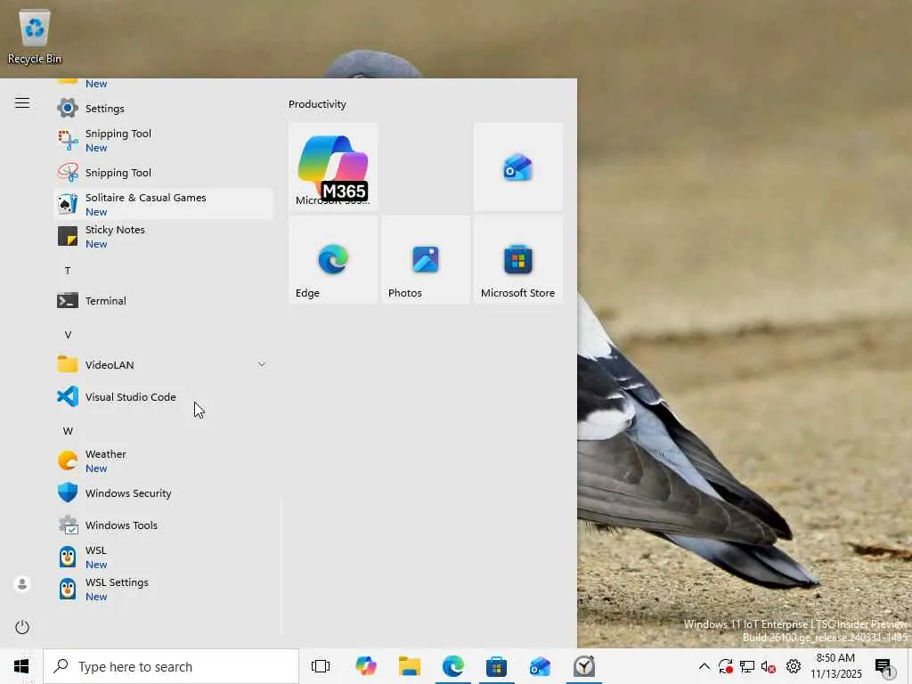Launch Visual Studio Code
Image resolution: width=912 pixels, height=684 pixels.
coord(164,396)
